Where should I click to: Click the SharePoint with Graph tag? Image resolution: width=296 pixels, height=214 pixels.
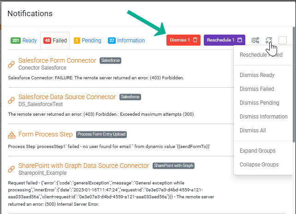pyautogui.click(x=173, y=166)
